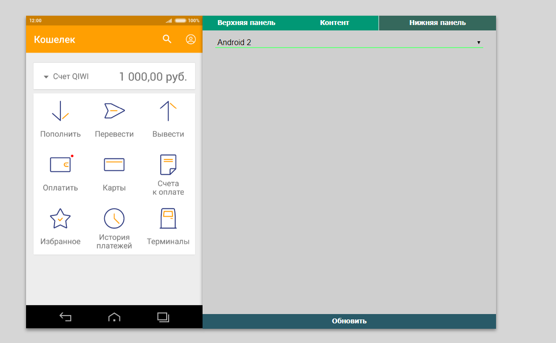Open the user profile icon
The height and width of the screenshot is (343, 556).
tap(191, 39)
